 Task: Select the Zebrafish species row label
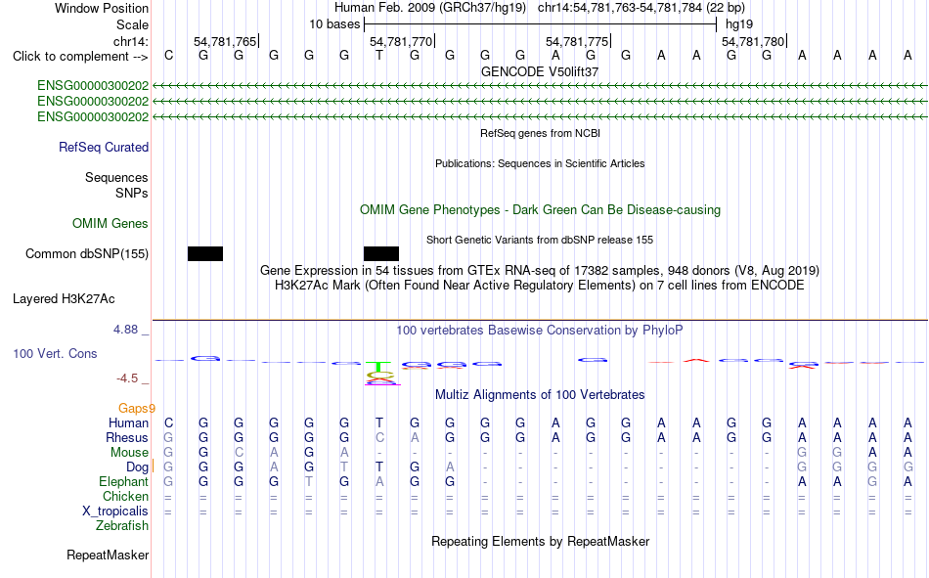122,526
